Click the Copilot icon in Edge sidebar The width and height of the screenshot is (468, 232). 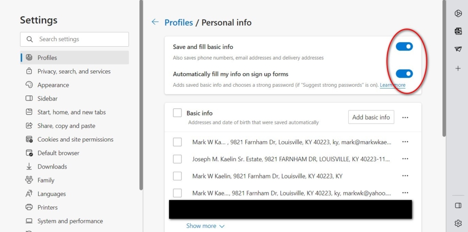(x=458, y=13)
